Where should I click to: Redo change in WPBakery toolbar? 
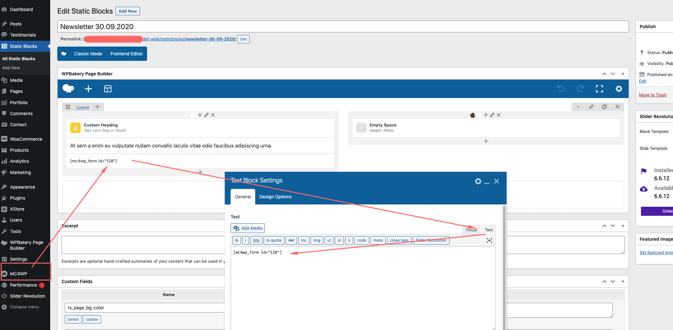point(580,89)
